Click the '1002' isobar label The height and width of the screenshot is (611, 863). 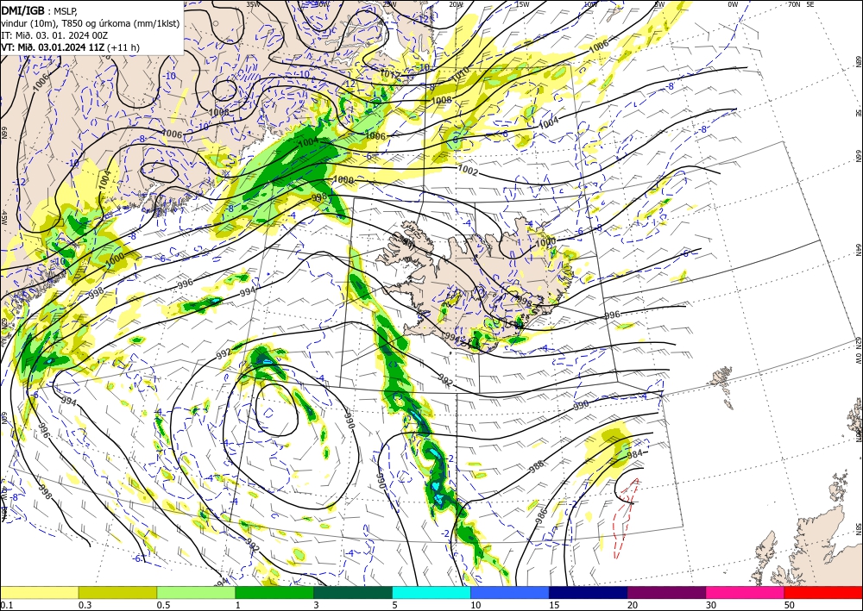(468, 171)
